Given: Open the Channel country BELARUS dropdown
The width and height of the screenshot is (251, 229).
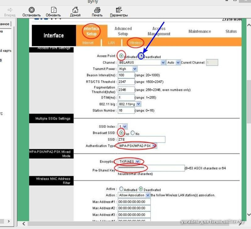Looking at the screenshot, I should [142, 63].
